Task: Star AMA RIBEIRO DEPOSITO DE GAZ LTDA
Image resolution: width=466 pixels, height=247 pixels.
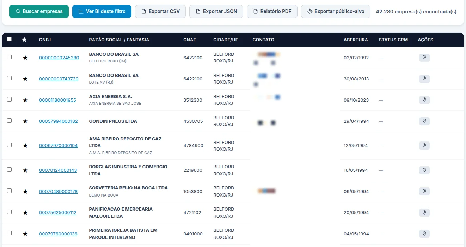Action: pyautogui.click(x=25, y=145)
